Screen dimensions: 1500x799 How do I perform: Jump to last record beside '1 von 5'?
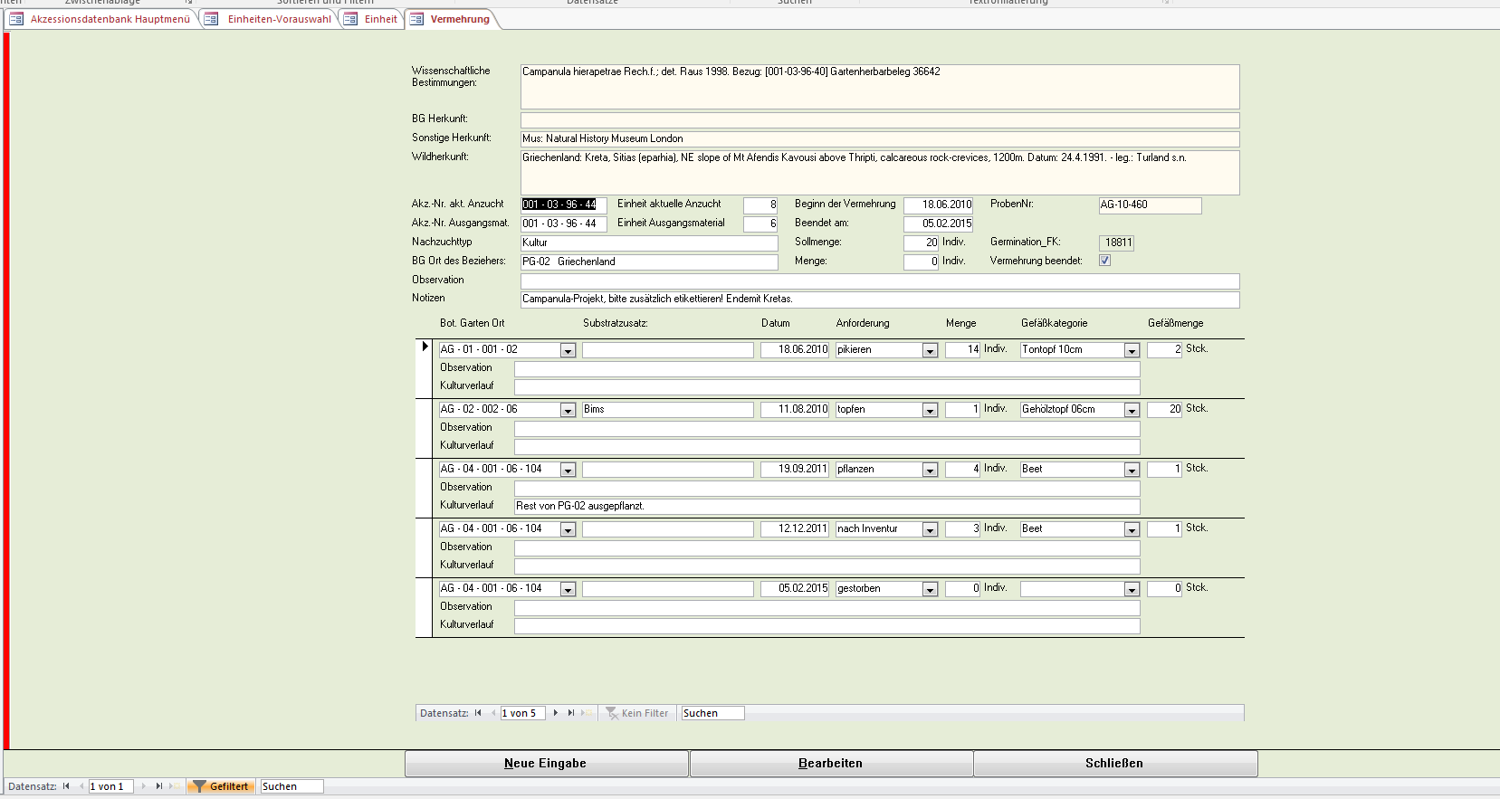(571, 713)
